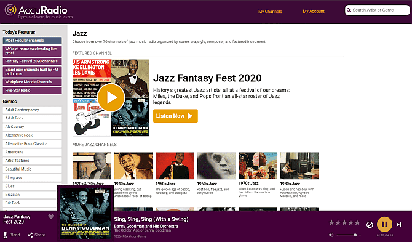Open My Account
Viewport: 412px width, 242px height.
(314, 12)
